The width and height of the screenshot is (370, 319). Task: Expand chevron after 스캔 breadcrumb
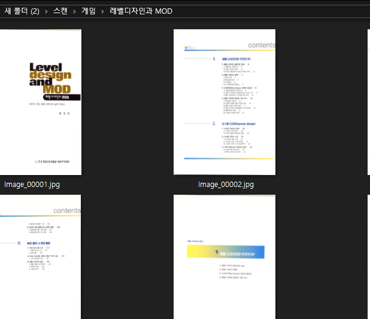74,11
